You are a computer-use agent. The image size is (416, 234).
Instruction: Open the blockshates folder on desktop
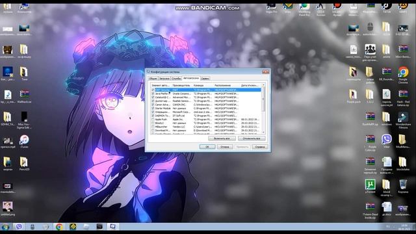pos(403,163)
